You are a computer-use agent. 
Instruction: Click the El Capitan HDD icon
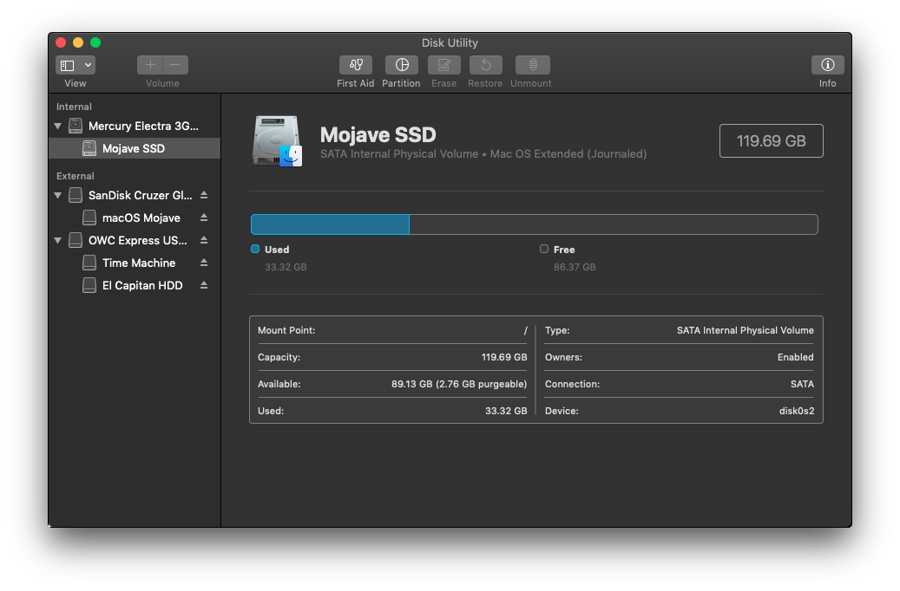[x=89, y=285]
